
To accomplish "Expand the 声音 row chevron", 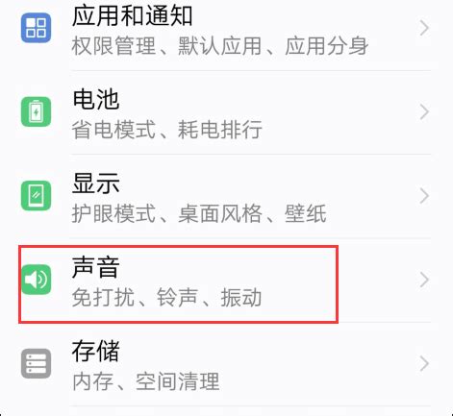I will (424, 280).
